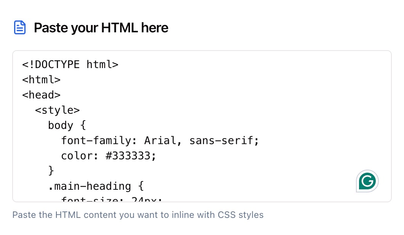Click the closing brace after color declaration
Screen dimensions: 404x235
pyautogui.click(x=50, y=171)
